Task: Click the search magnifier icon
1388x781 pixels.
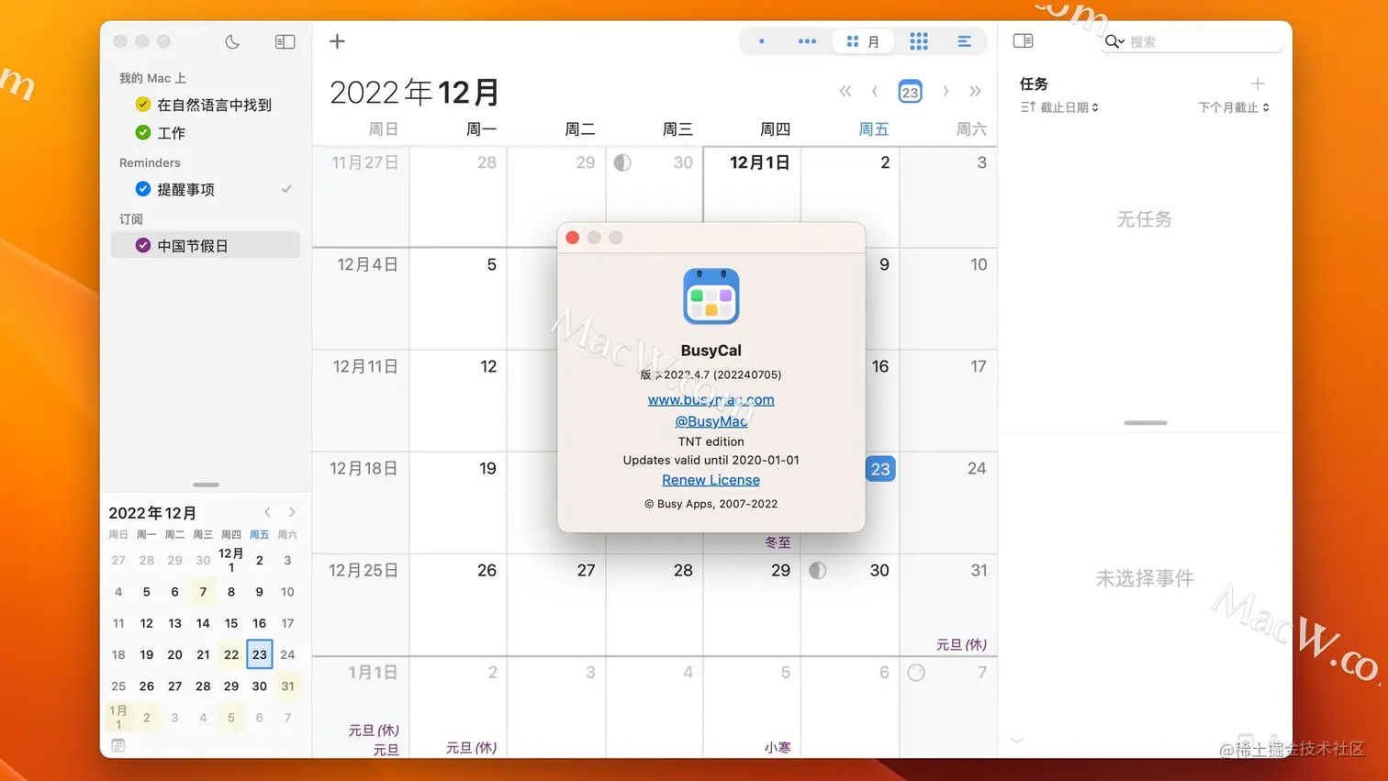Action: point(1114,41)
